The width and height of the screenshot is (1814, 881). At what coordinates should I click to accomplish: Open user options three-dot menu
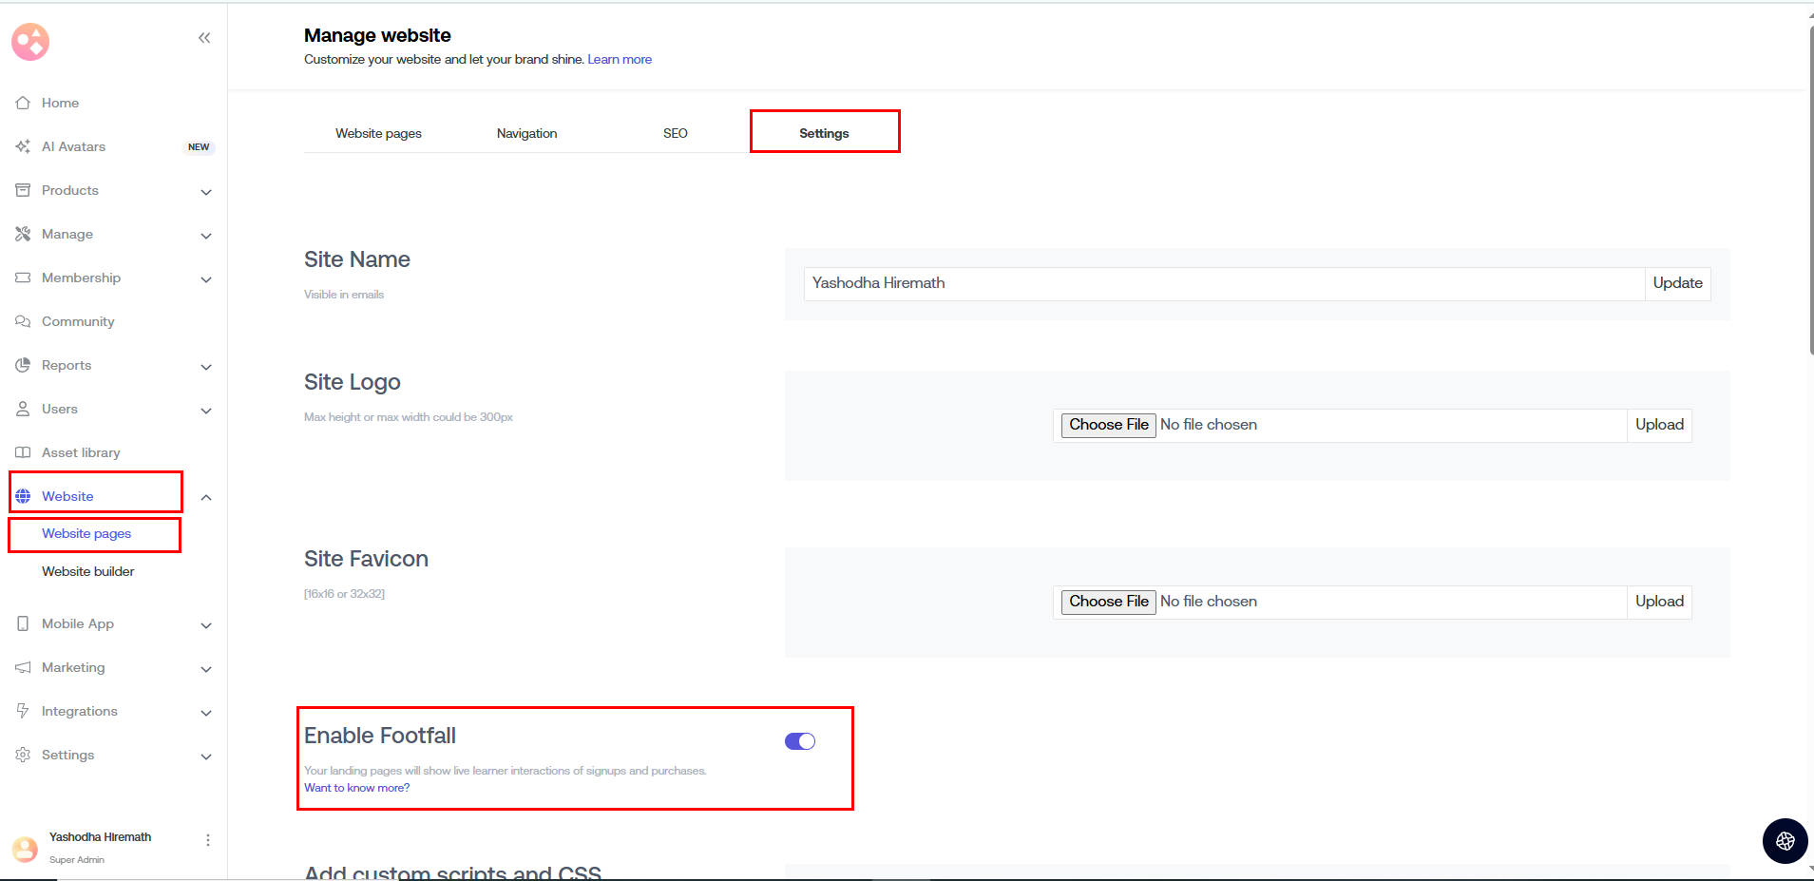point(208,840)
